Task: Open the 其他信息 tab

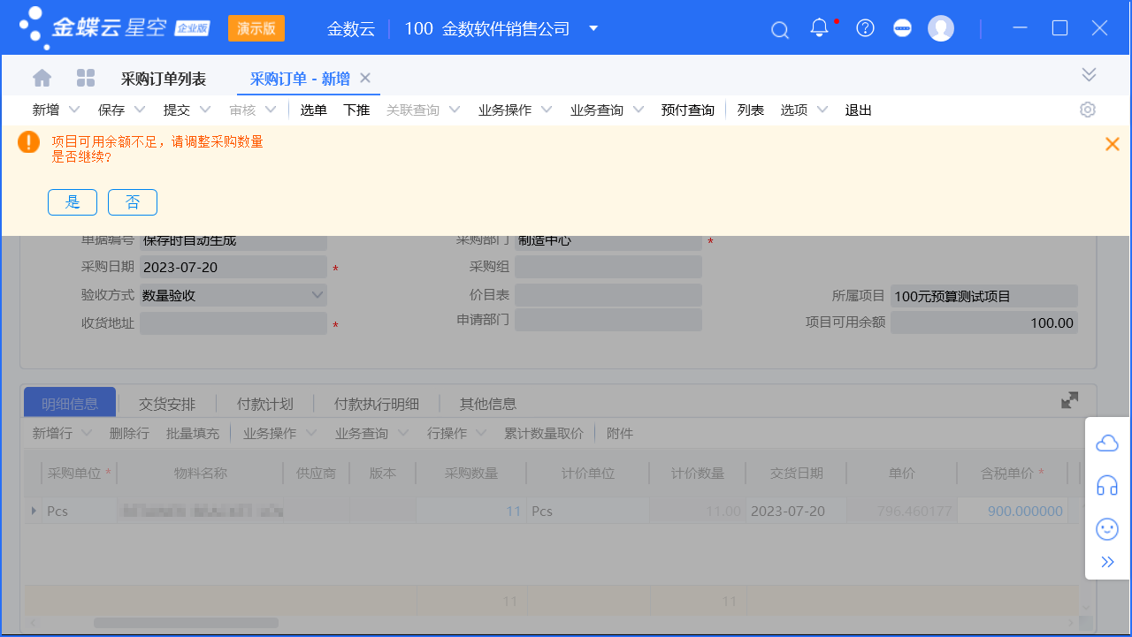Action: [x=488, y=404]
